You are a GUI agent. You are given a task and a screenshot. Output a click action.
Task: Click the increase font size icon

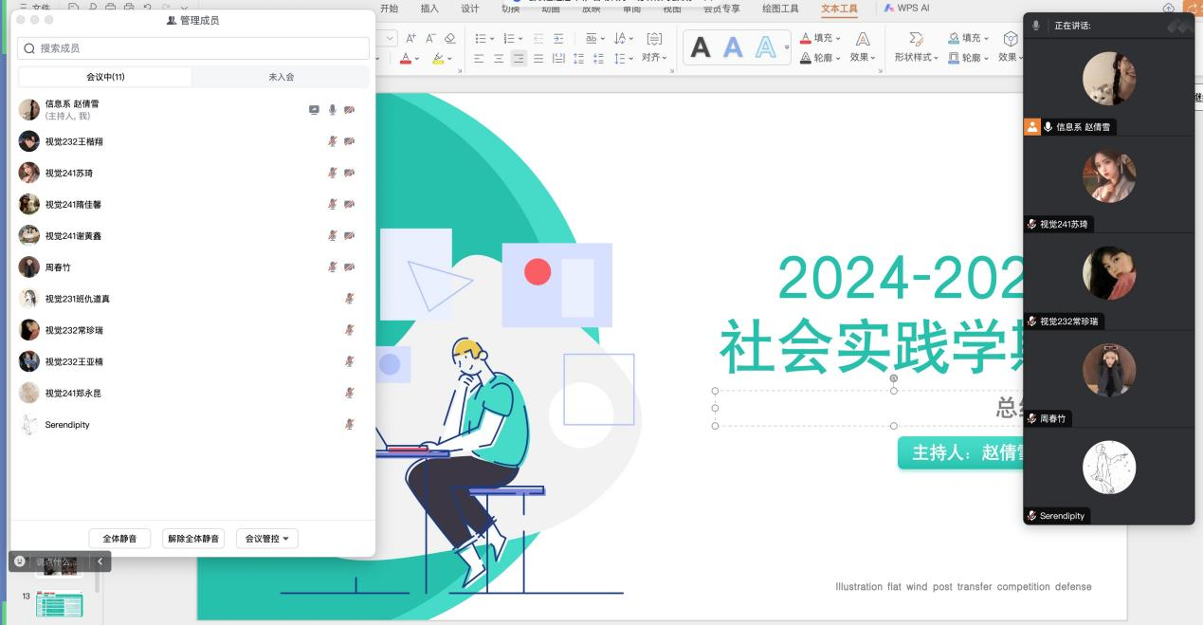[x=410, y=38]
